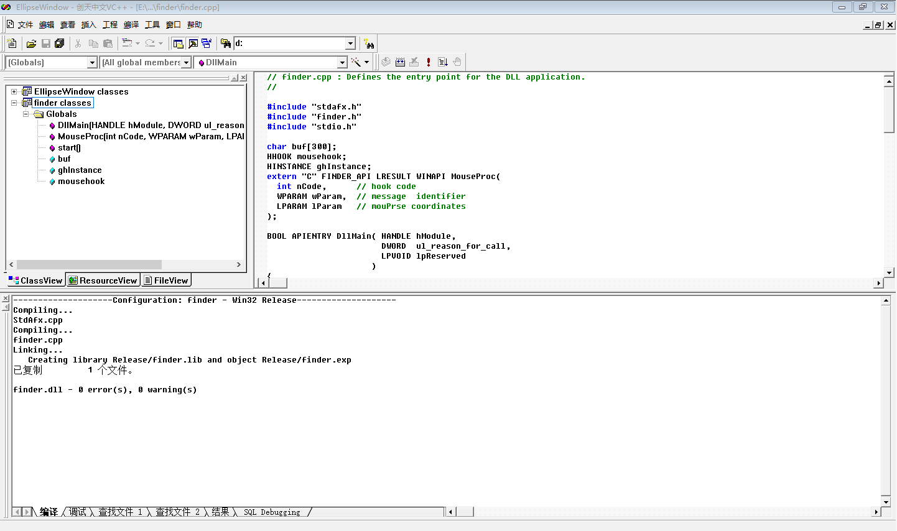This screenshot has width=897, height=531.
Task: Redo the last undone edit
Action: click(150, 44)
